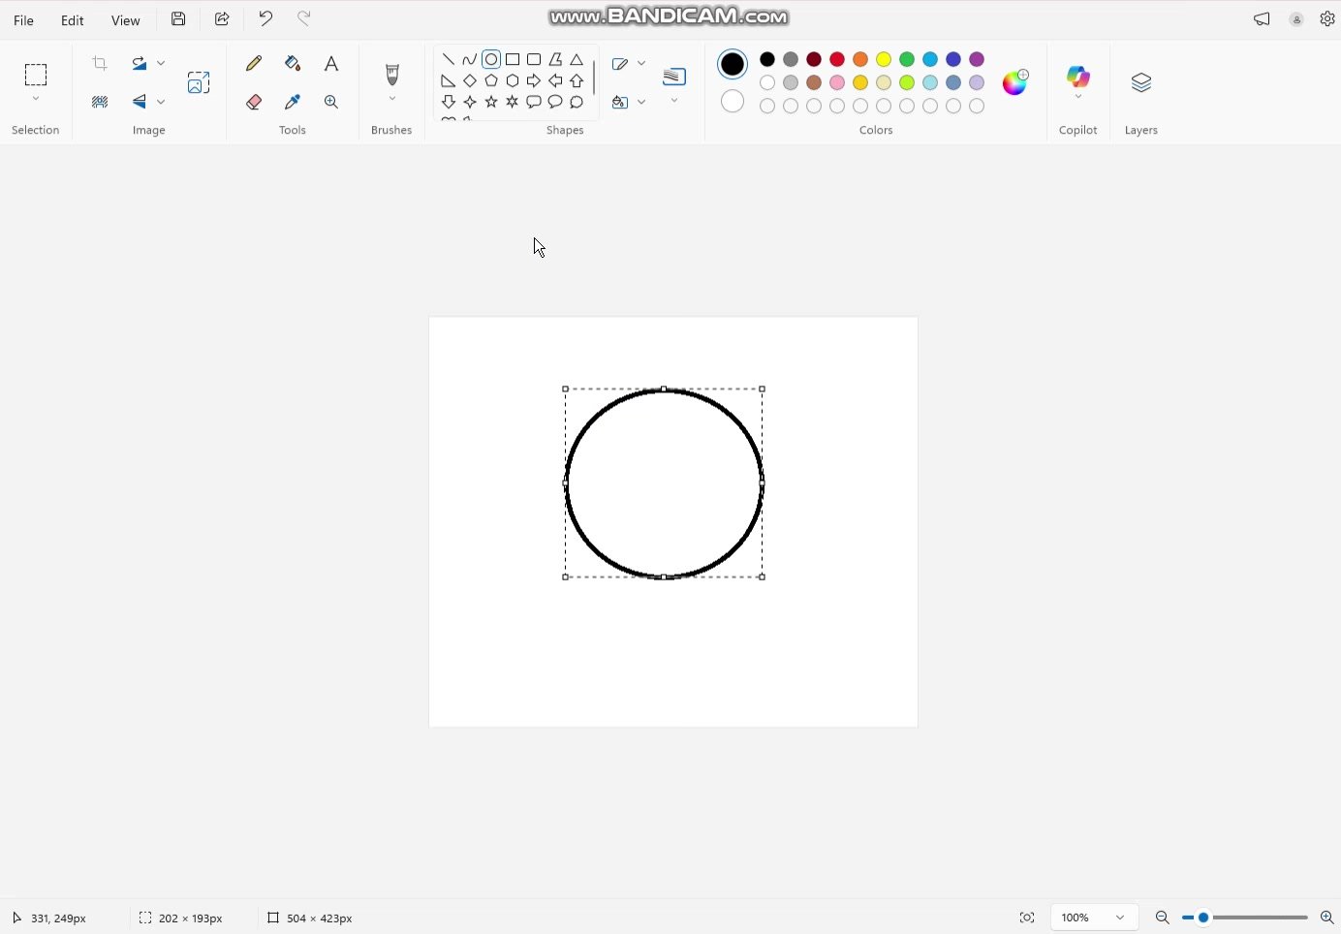The image size is (1341, 934).
Task: Select the Color picker eyedropper tool
Action: click(x=293, y=102)
